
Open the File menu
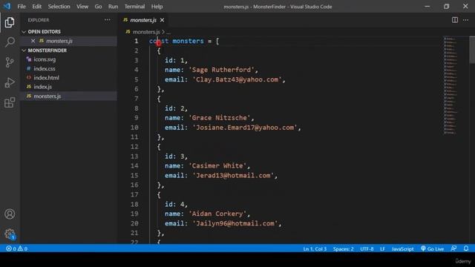(22, 7)
